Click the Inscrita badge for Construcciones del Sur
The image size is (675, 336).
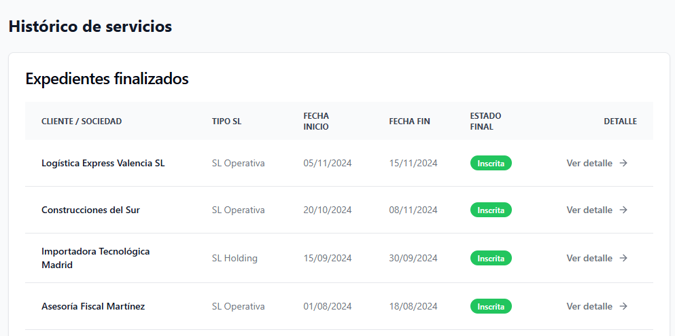pos(491,210)
